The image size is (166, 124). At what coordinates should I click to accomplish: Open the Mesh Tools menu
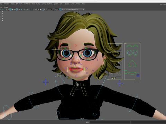tap(27, 4)
